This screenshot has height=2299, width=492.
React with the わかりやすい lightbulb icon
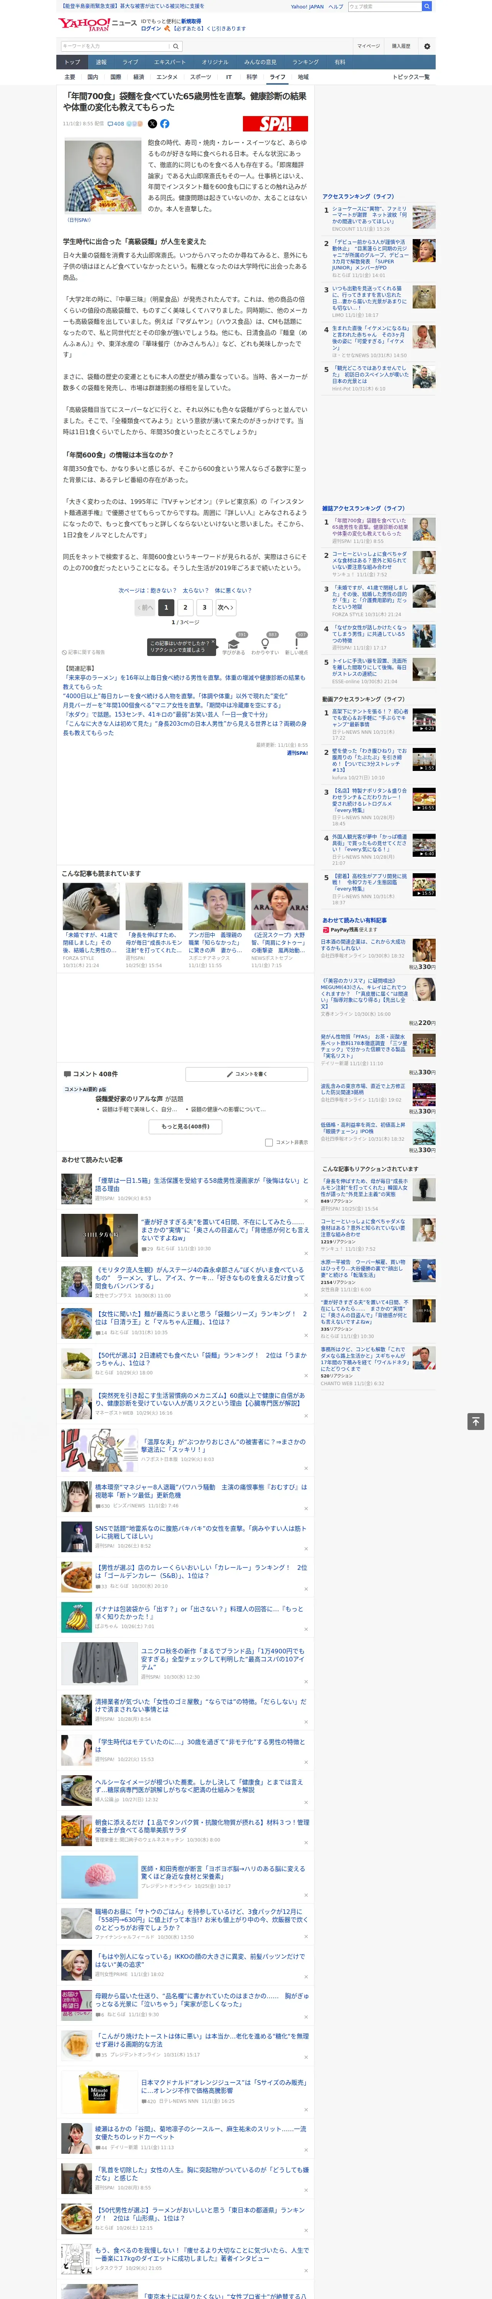tap(264, 643)
